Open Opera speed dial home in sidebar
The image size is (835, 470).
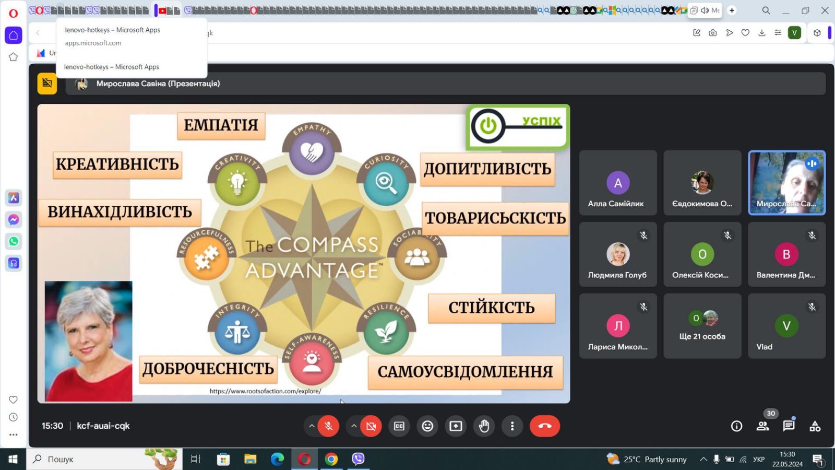(x=14, y=36)
